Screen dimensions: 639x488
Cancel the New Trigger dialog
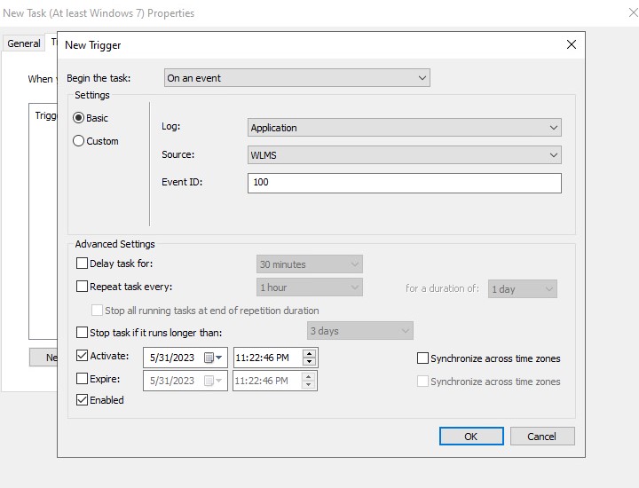[x=542, y=437]
